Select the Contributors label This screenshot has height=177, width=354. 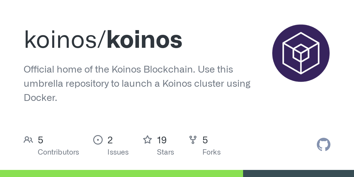coord(58,152)
